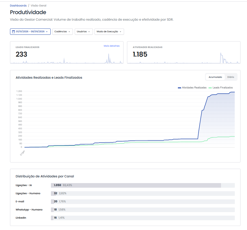The width and height of the screenshot is (247, 230).
Task: Click the LinkedIn row label
Action: pos(21,218)
